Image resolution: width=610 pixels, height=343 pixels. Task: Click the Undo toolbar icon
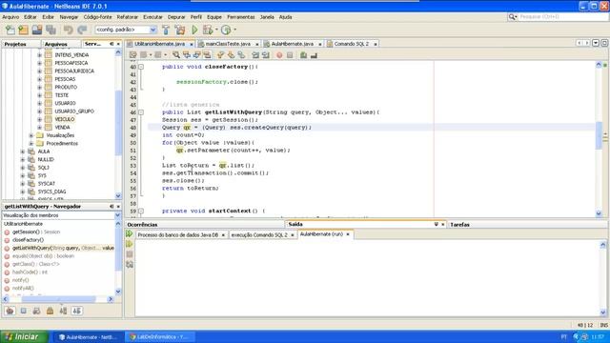coord(68,30)
